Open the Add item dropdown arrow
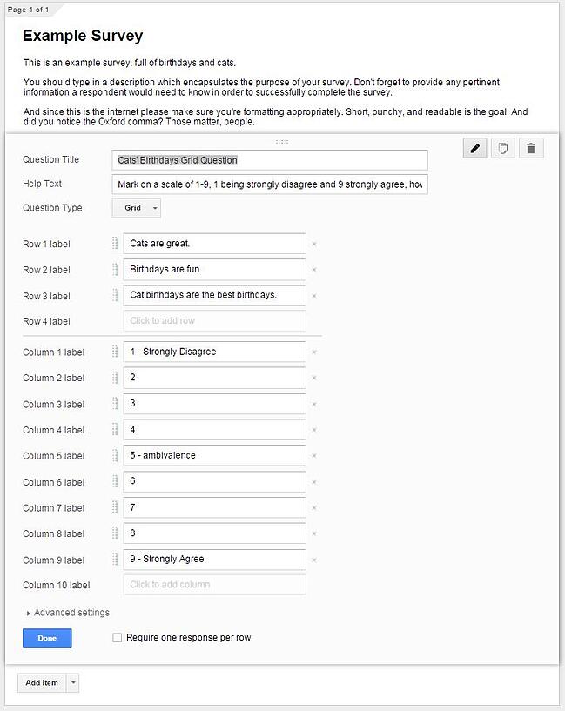The width and height of the screenshot is (565, 711). pos(73,683)
